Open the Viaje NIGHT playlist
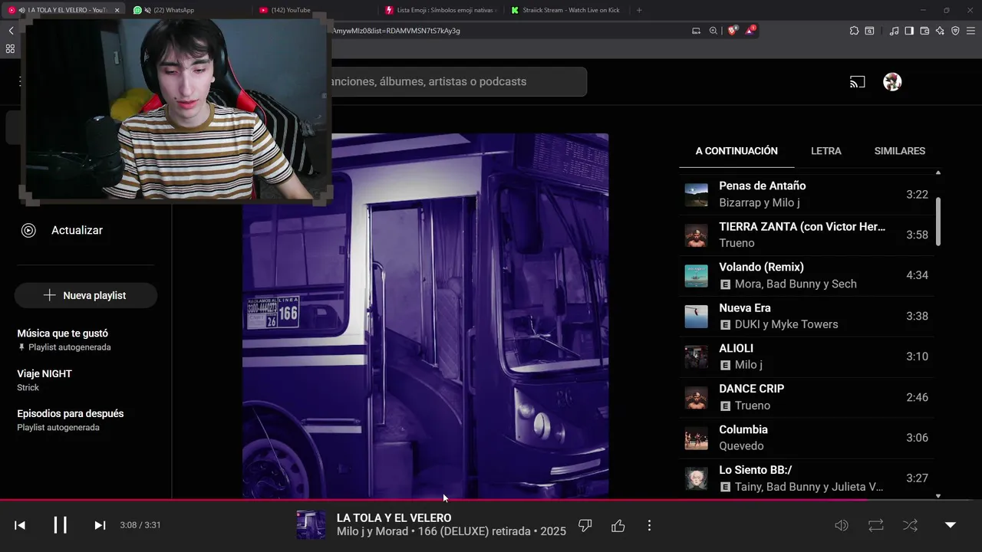 click(x=44, y=380)
